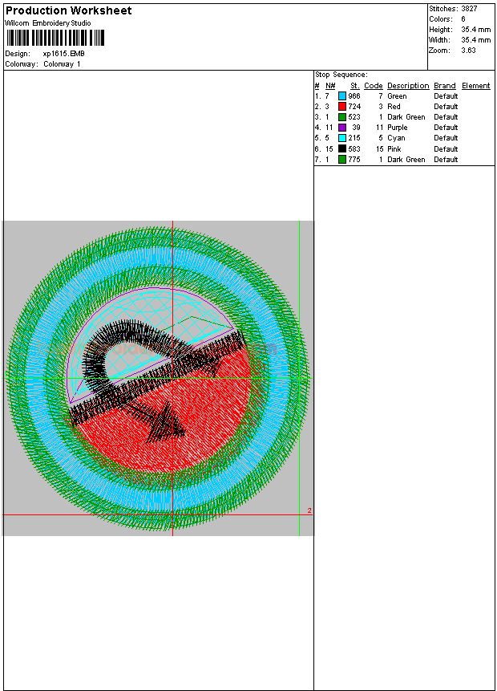497x691 pixels.
Task: Click the purple swatch beside 39
Action: point(342,128)
